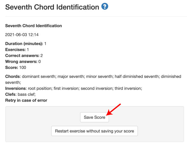Screen dimensions: 187x145
Task: Click the large Seventh Chord Identification page title
Action: click(52, 7)
